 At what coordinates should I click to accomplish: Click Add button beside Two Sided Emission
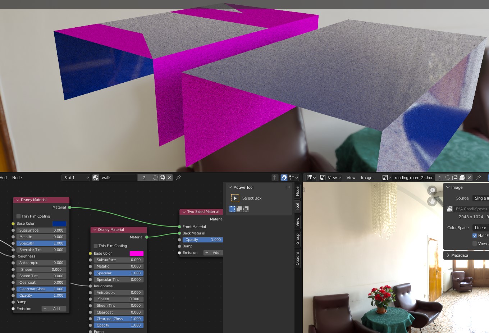[213, 253]
